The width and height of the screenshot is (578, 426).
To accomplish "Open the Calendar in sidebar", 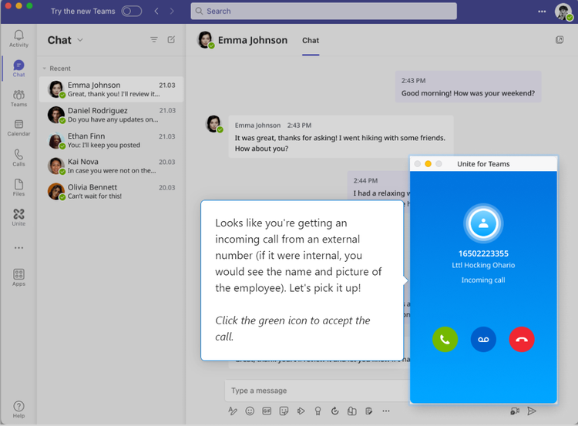I will pyautogui.click(x=18, y=128).
